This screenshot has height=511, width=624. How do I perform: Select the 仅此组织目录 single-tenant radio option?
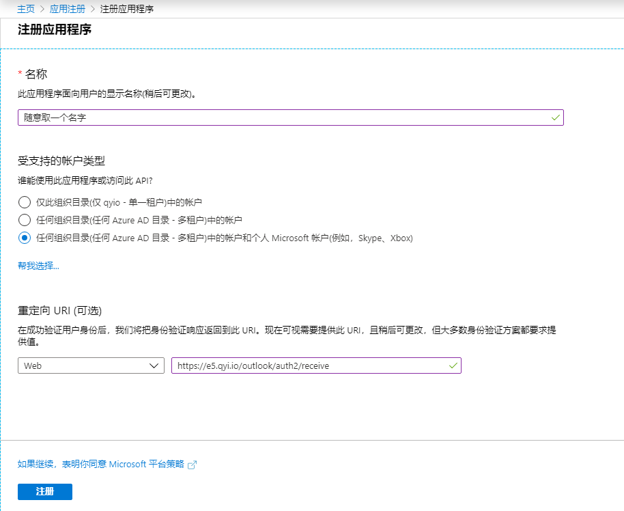click(x=25, y=202)
